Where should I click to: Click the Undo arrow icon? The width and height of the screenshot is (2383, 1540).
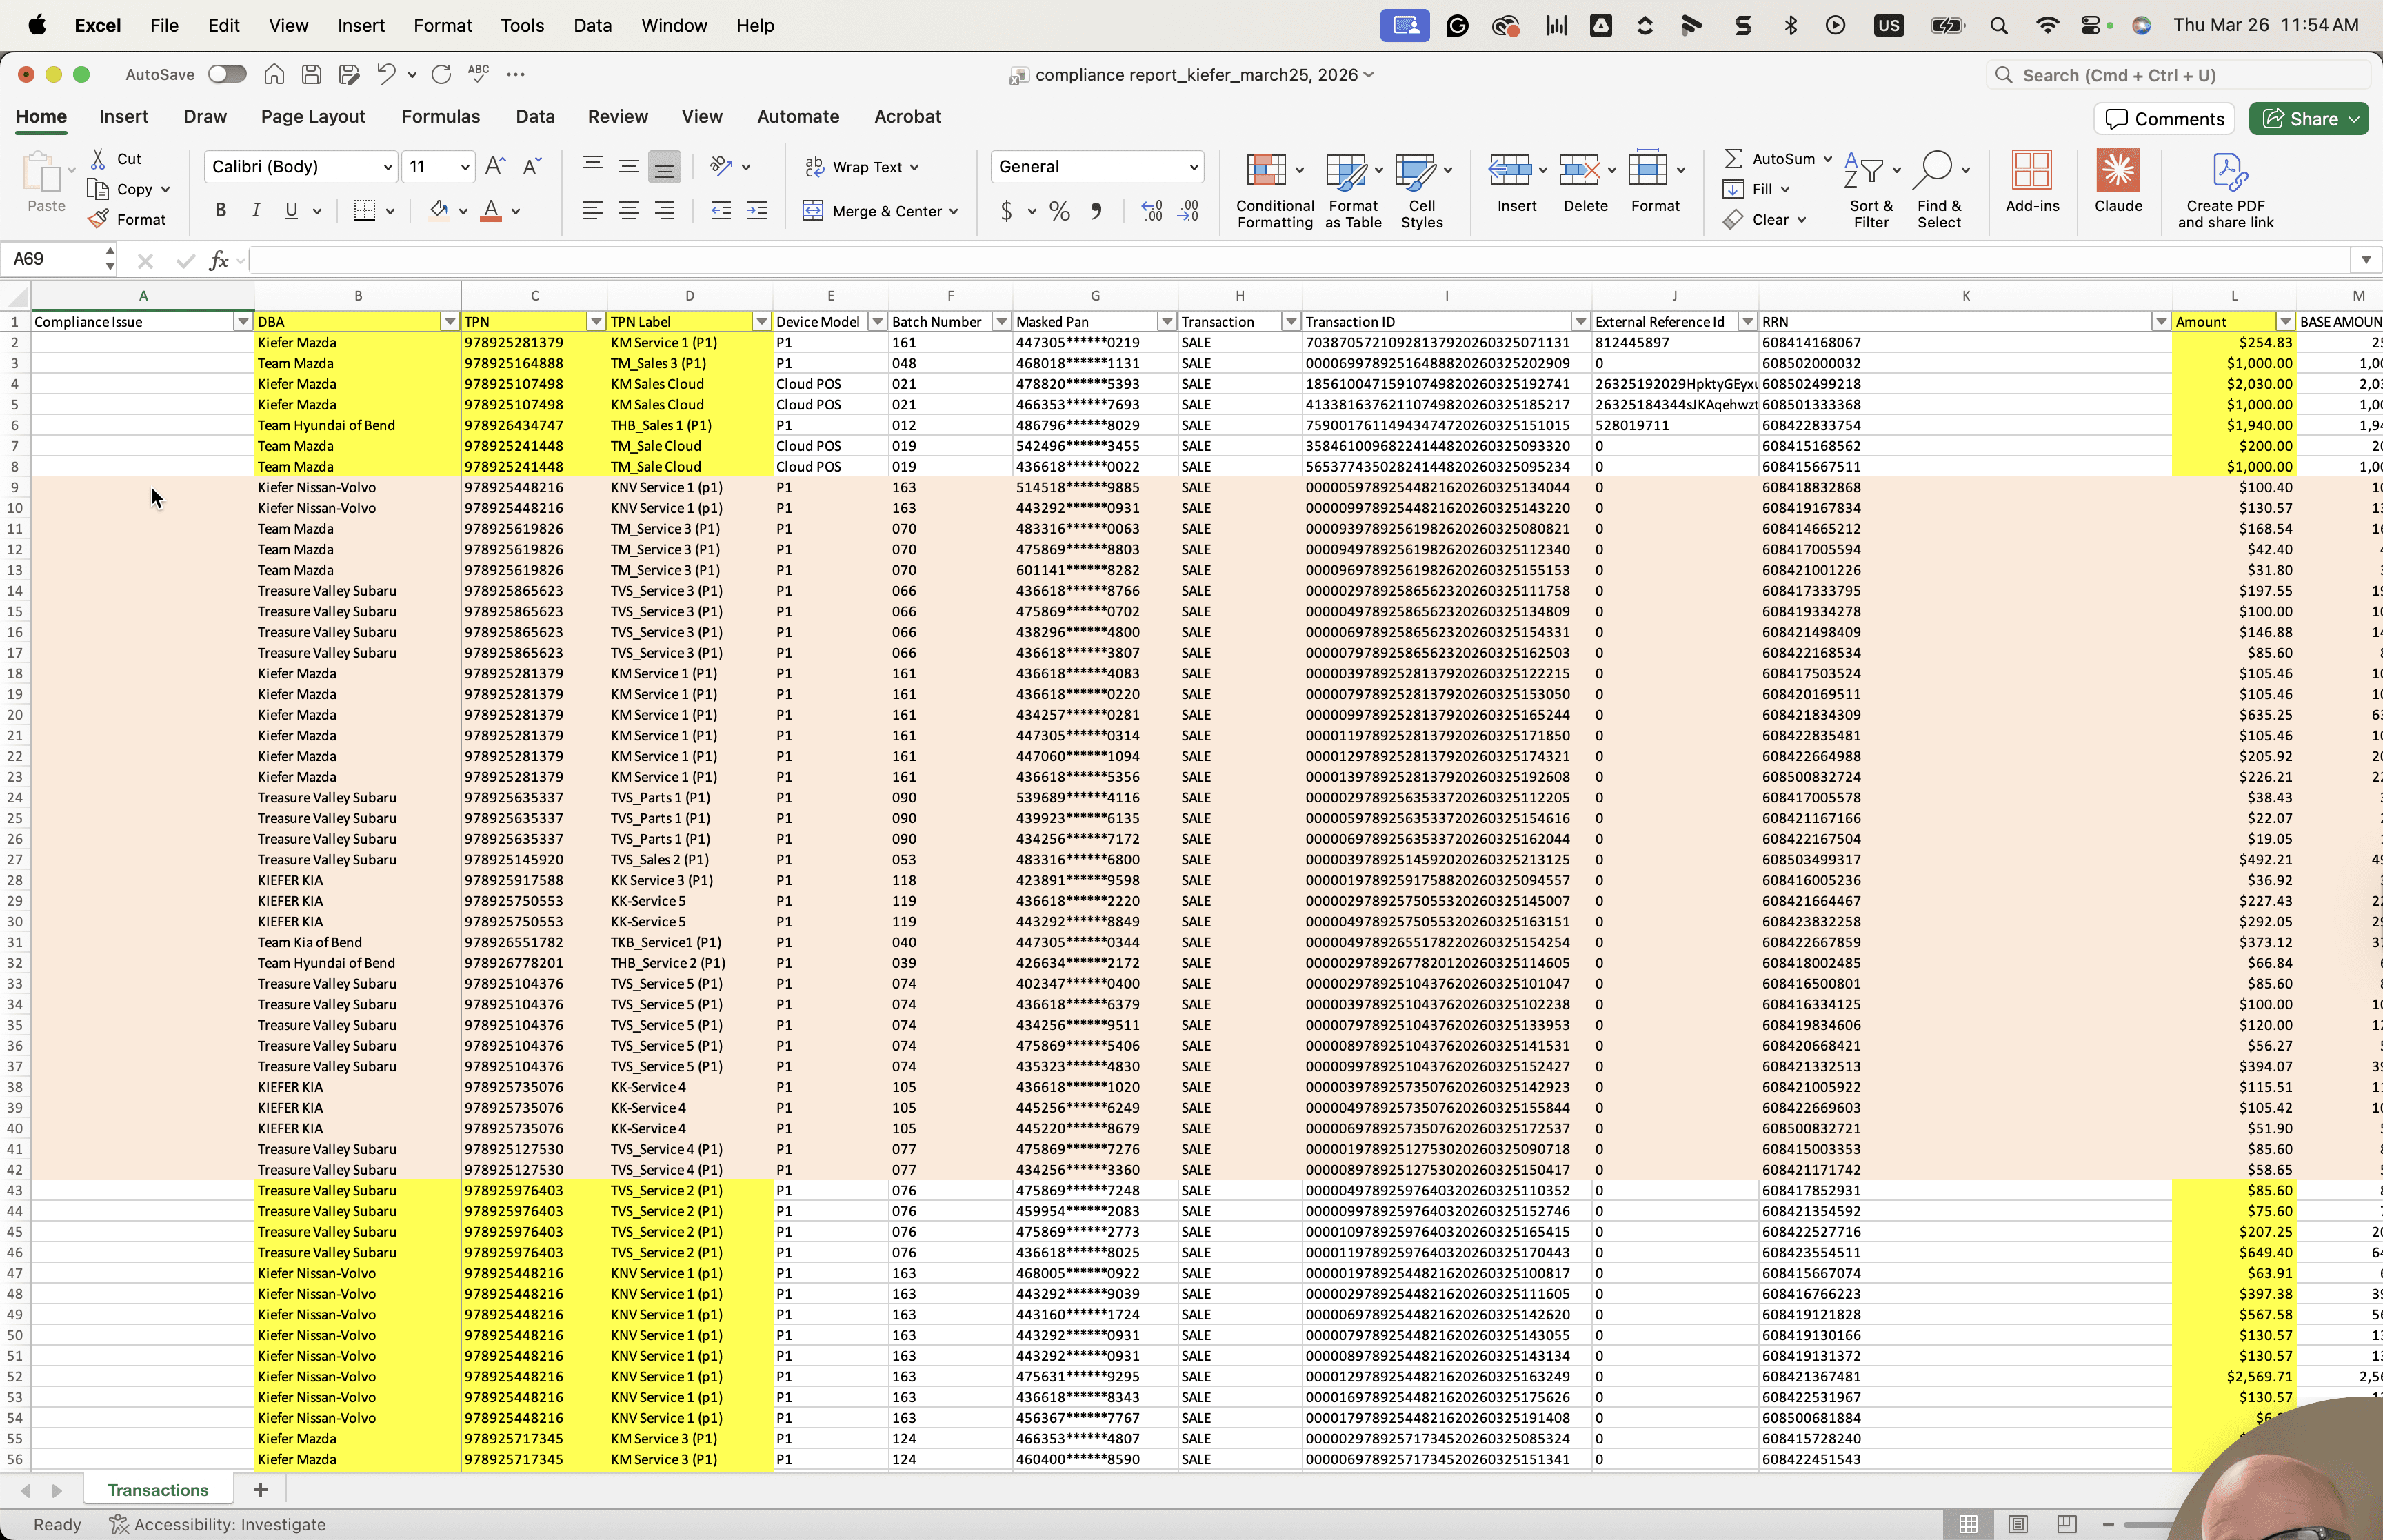[386, 74]
